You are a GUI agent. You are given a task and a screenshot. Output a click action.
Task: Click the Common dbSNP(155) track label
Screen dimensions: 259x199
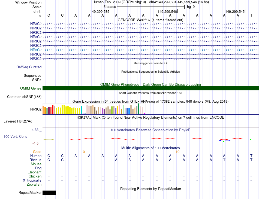point(24,97)
